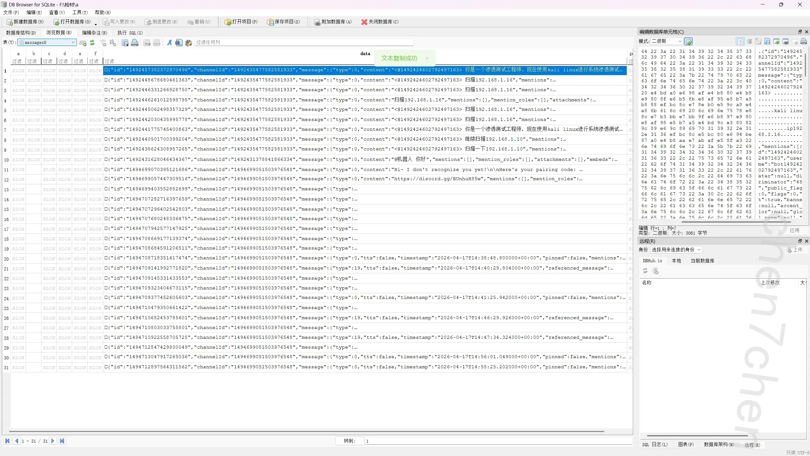Click the find and replace icon
The image size is (810, 456).
[x=189, y=42]
